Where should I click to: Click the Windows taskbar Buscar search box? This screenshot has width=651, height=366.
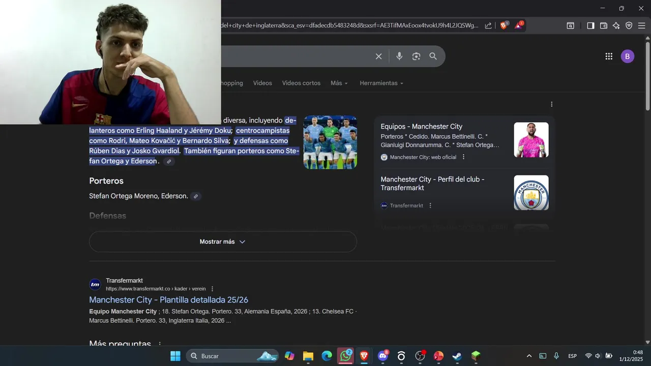click(232, 356)
